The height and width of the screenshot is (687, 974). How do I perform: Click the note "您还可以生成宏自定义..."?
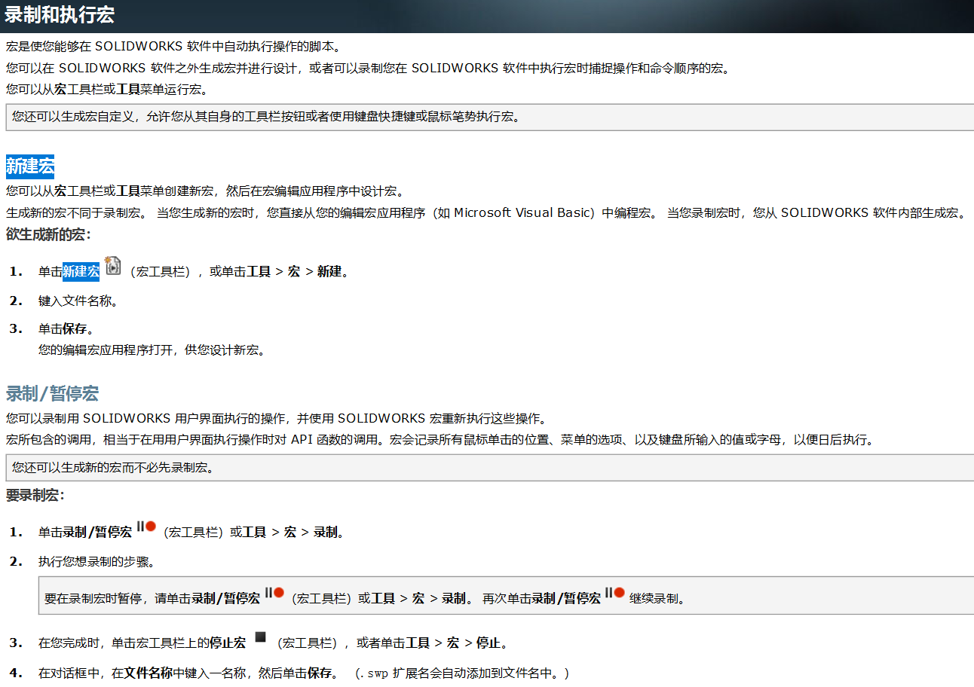(489, 117)
